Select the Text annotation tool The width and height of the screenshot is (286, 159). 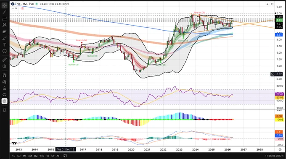coord(4,45)
